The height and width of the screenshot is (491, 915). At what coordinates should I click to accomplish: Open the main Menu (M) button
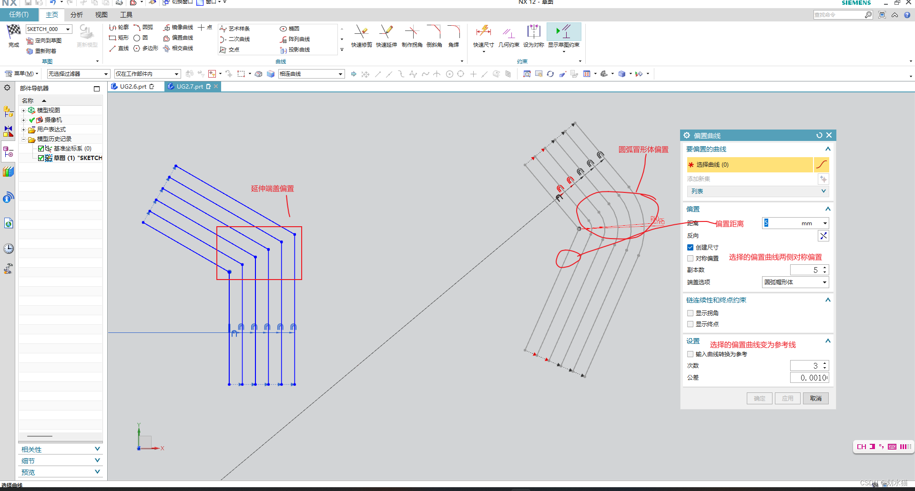21,74
